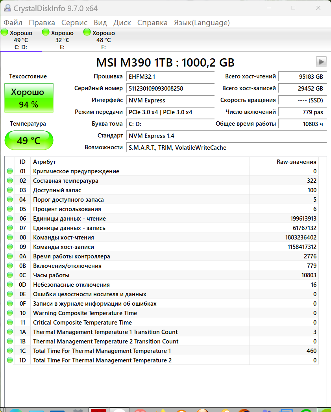The image size is (331, 412).
Task: Click status circle for attribute 1D row
Action: point(10,360)
